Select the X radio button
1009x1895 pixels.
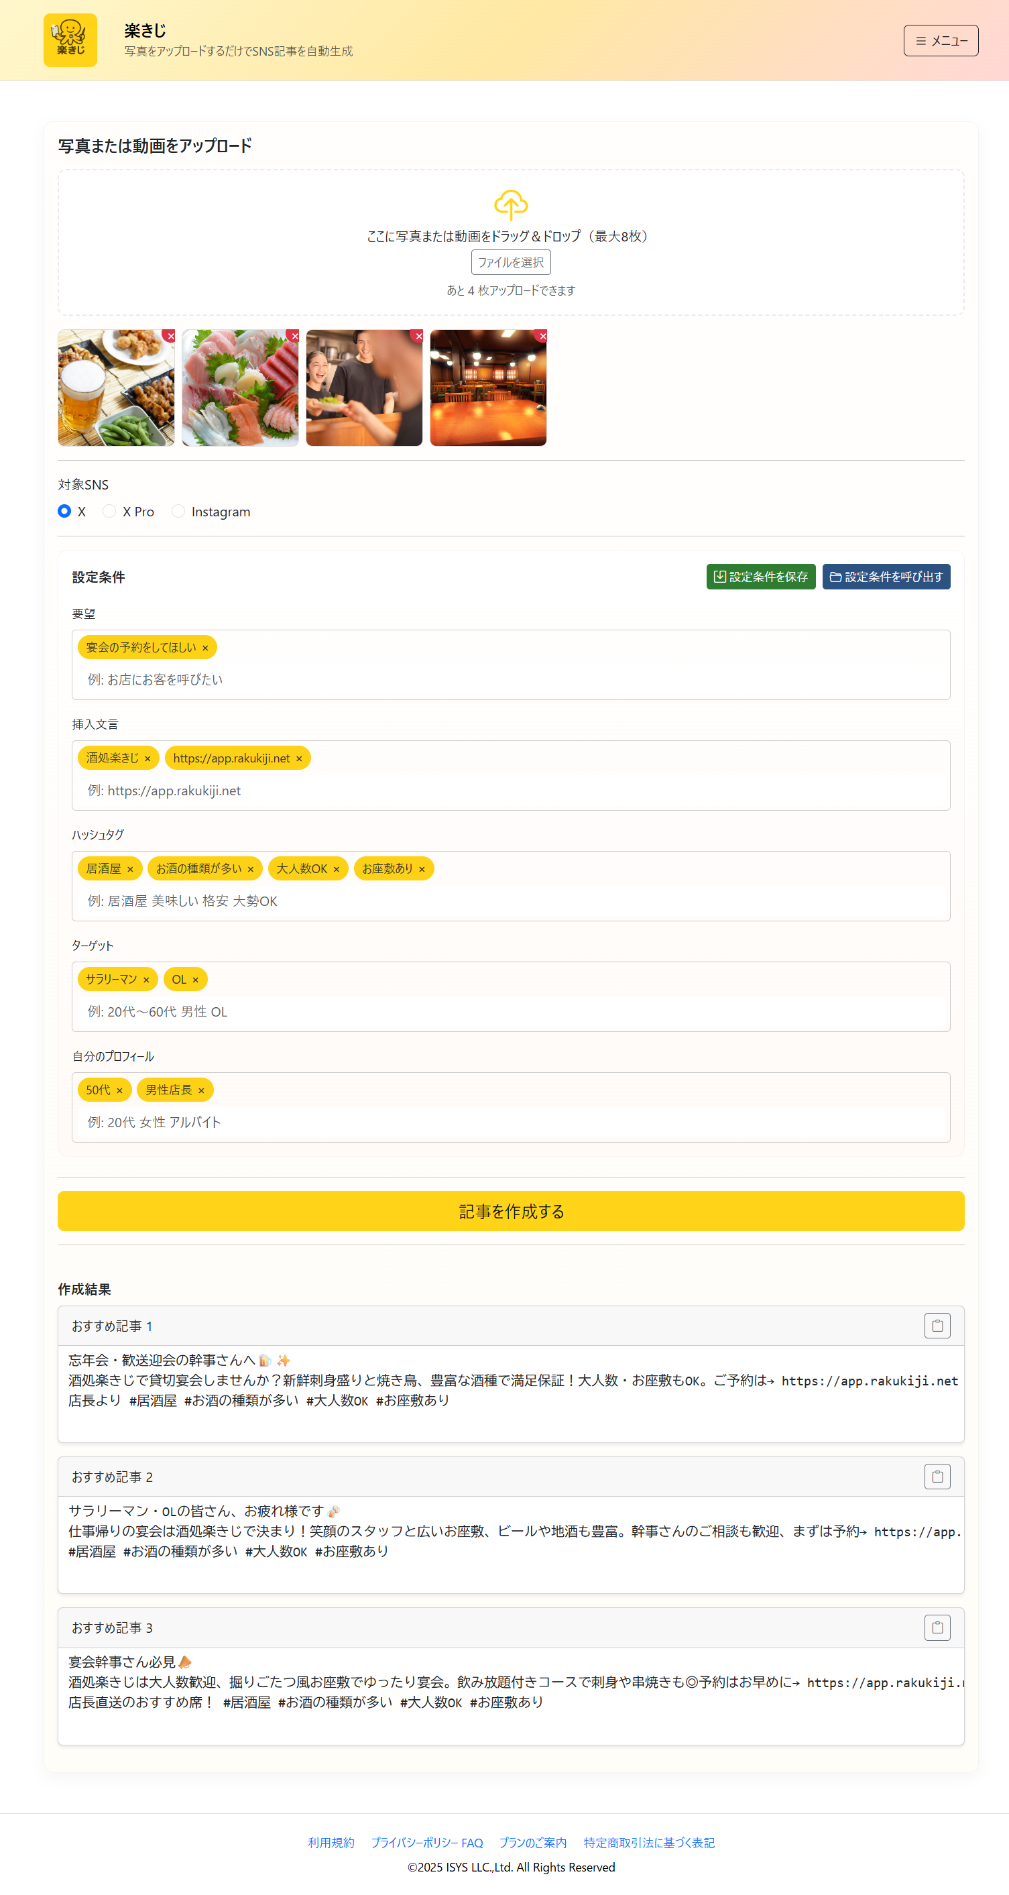pos(65,511)
